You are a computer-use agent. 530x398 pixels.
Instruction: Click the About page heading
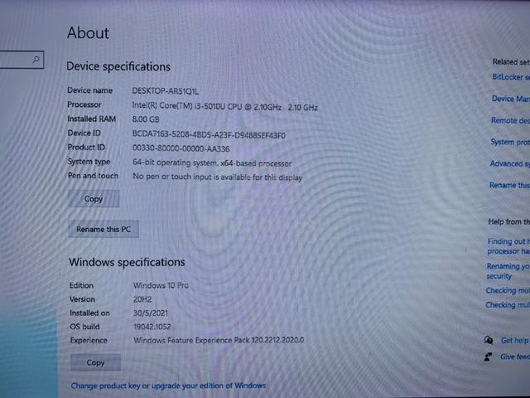(x=88, y=33)
